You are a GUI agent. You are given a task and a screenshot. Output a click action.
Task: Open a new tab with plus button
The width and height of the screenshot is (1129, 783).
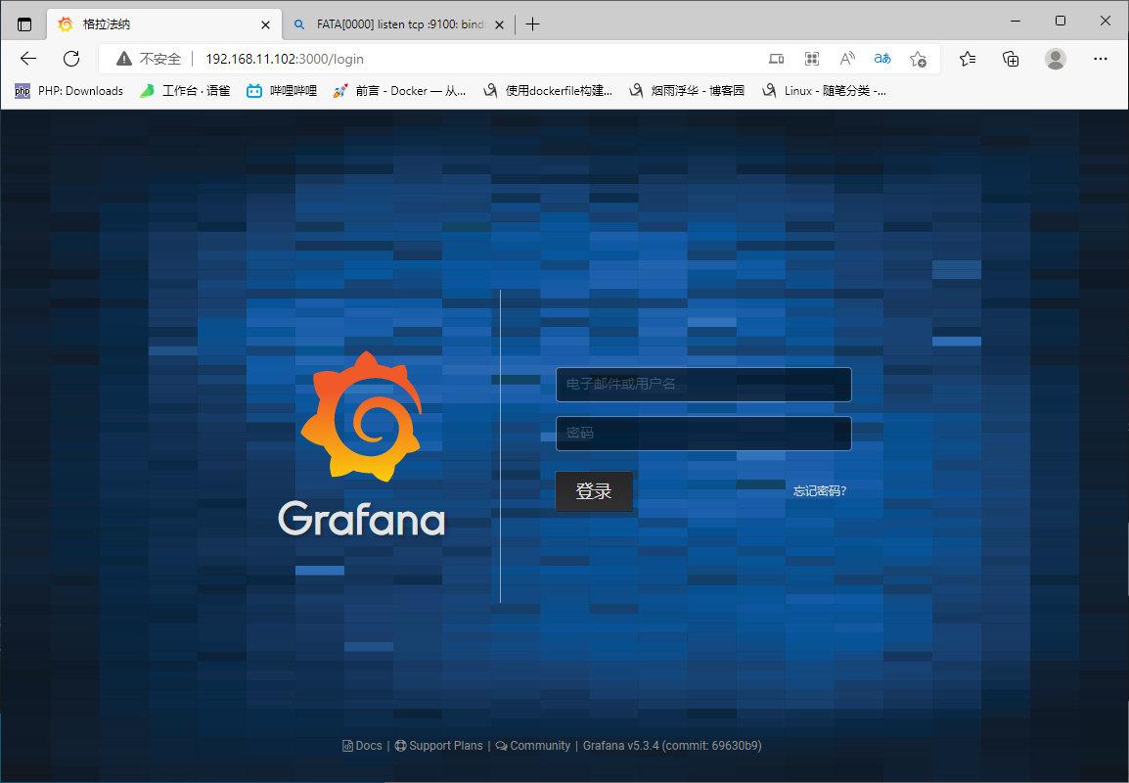click(x=533, y=24)
